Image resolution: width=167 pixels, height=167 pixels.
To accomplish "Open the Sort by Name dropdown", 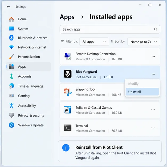I will pyautogui.click(x=144, y=42).
